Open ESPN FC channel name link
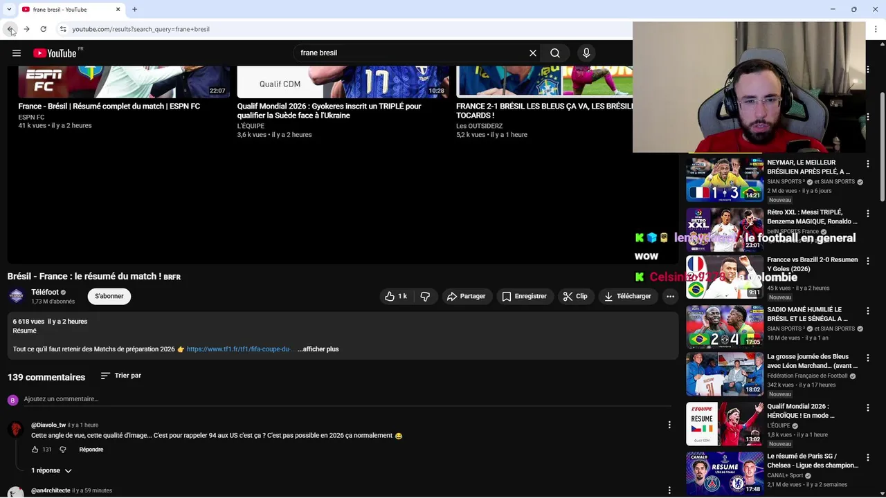 point(31,117)
